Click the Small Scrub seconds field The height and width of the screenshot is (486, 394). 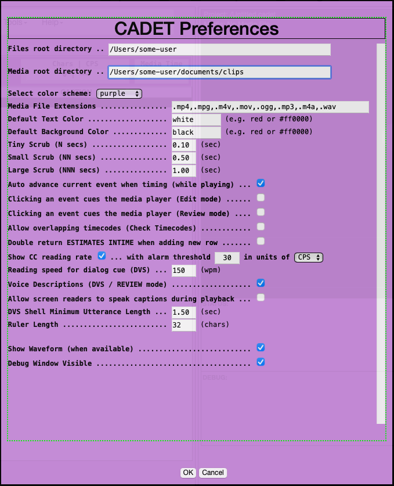[184, 158]
